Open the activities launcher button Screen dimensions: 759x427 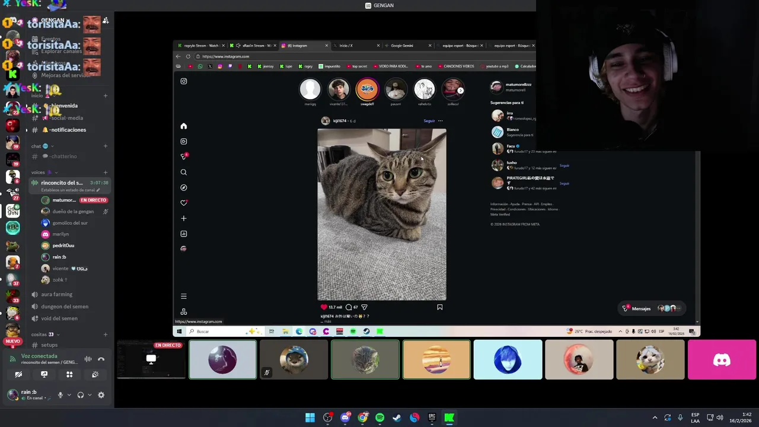coord(69,374)
